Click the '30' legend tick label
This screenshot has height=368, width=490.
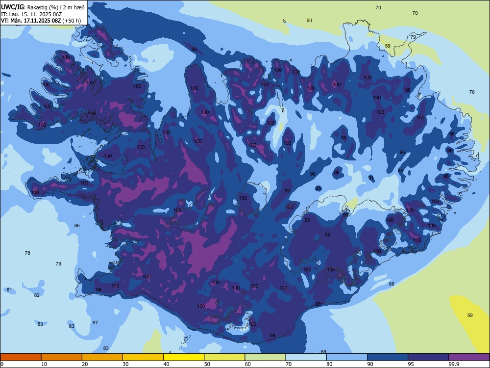point(125,364)
